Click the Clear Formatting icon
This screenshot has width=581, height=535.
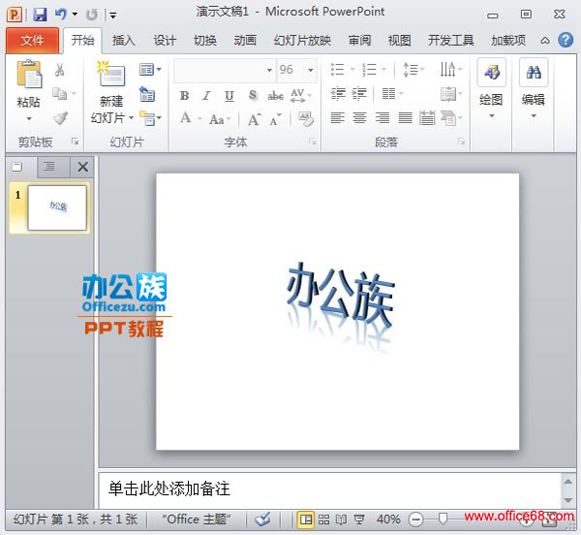click(x=306, y=118)
